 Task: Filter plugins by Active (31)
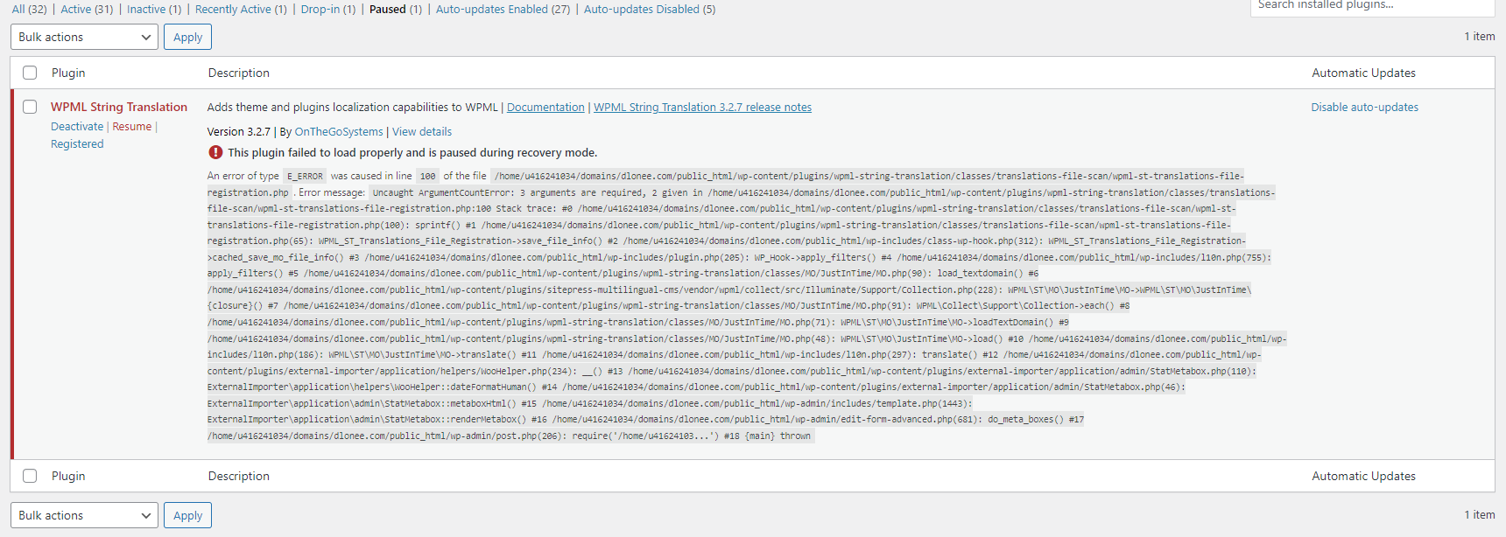point(87,9)
